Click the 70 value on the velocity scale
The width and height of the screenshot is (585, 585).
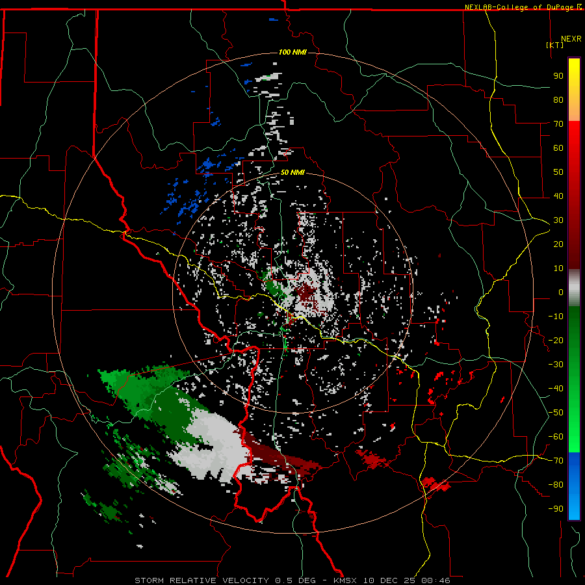point(558,124)
